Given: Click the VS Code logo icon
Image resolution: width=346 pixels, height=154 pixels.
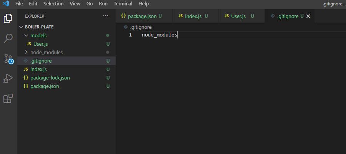Looking at the screenshot, I should pos(6,4).
